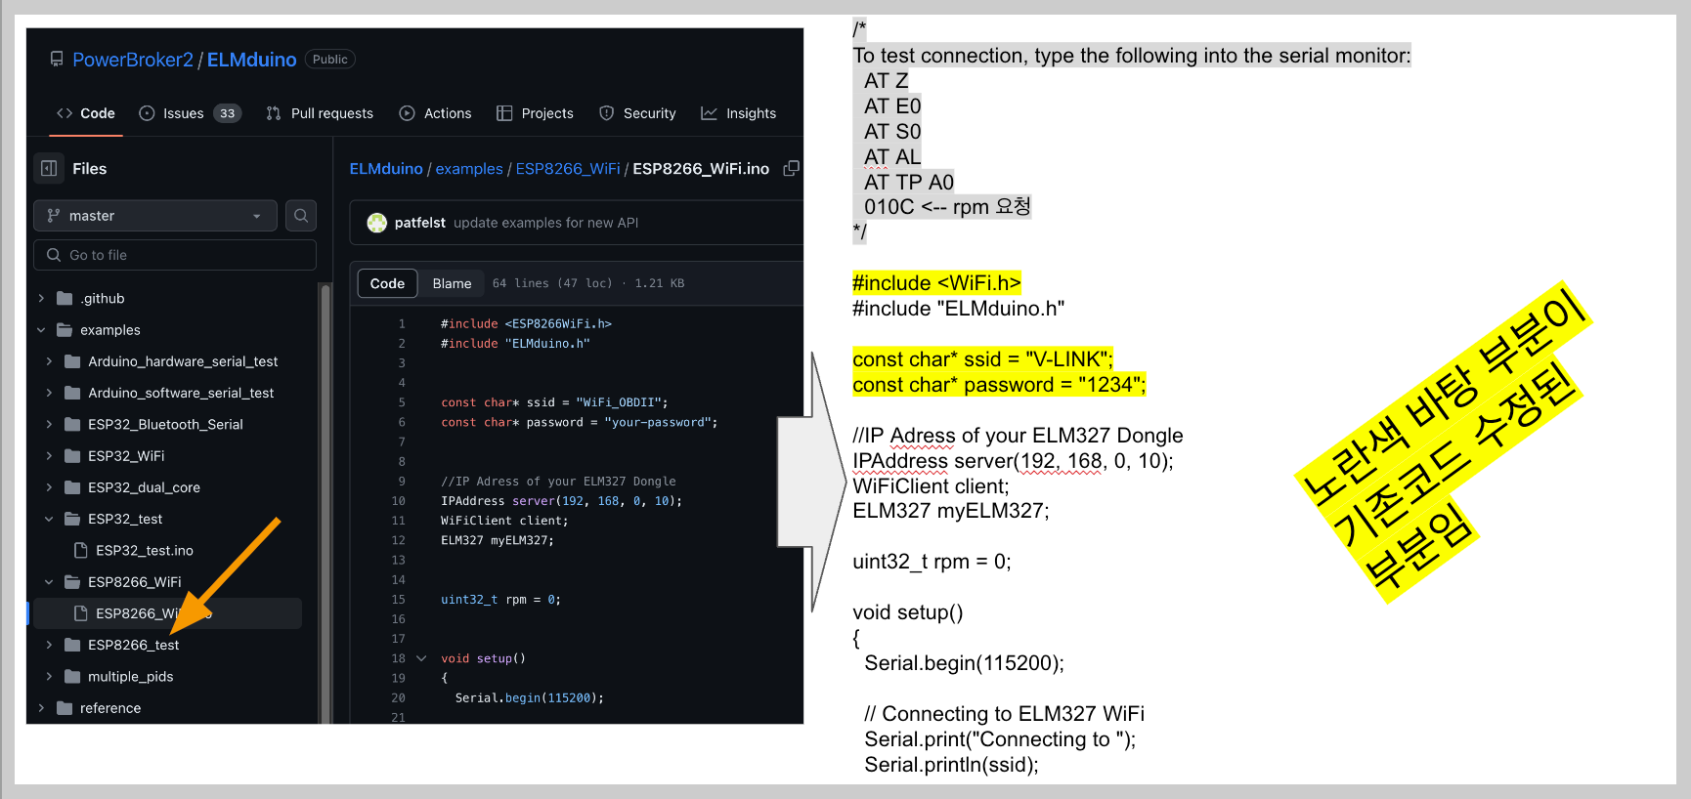The image size is (1691, 799).
Task: Click the repository icon beside PowerBroker2
Action: click(57, 60)
